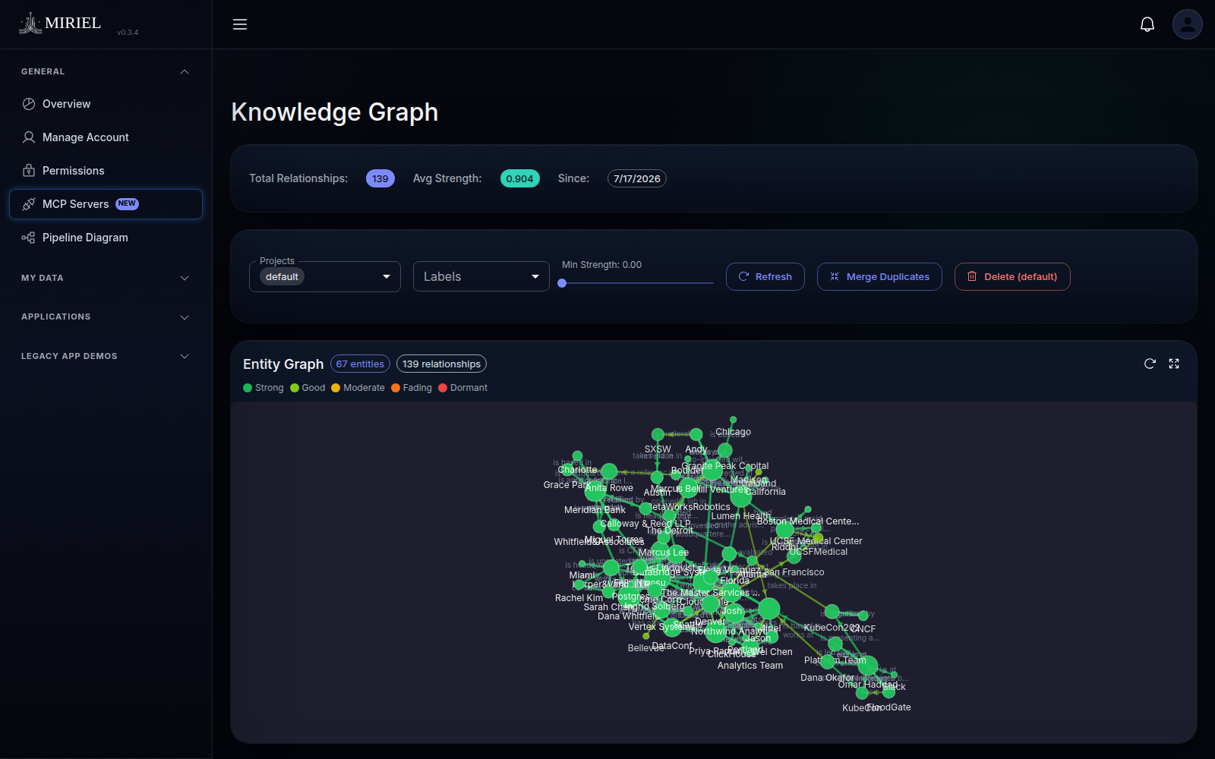Click Merge Duplicates button
This screenshot has width=1215, height=759.
tap(879, 276)
